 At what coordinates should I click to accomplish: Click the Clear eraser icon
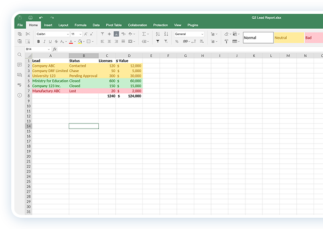(227, 34)
